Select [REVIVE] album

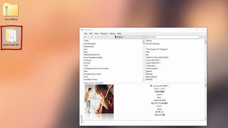[149, 80]
